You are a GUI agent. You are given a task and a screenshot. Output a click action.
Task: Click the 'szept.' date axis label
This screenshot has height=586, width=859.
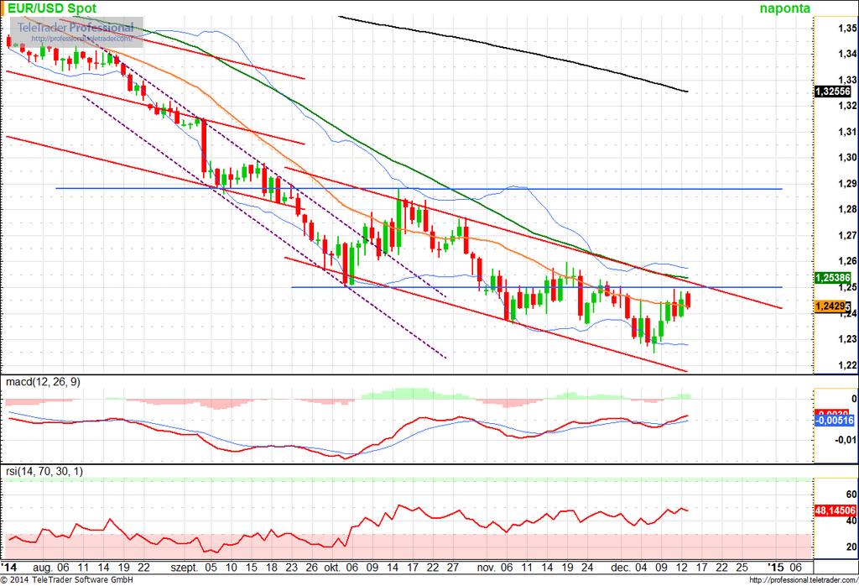185,568
